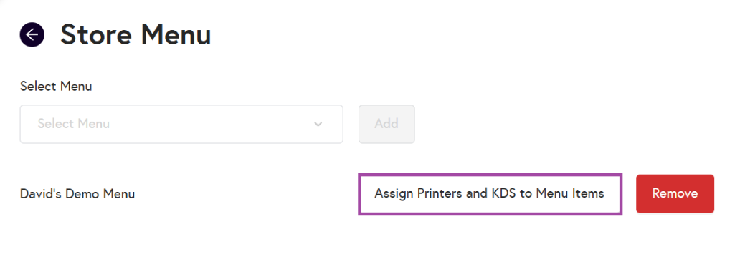The image size is (745, 262).
Task: Click the purple-outlined Assign Printers button
Action: pyautogui.click(x=490, y=194)
